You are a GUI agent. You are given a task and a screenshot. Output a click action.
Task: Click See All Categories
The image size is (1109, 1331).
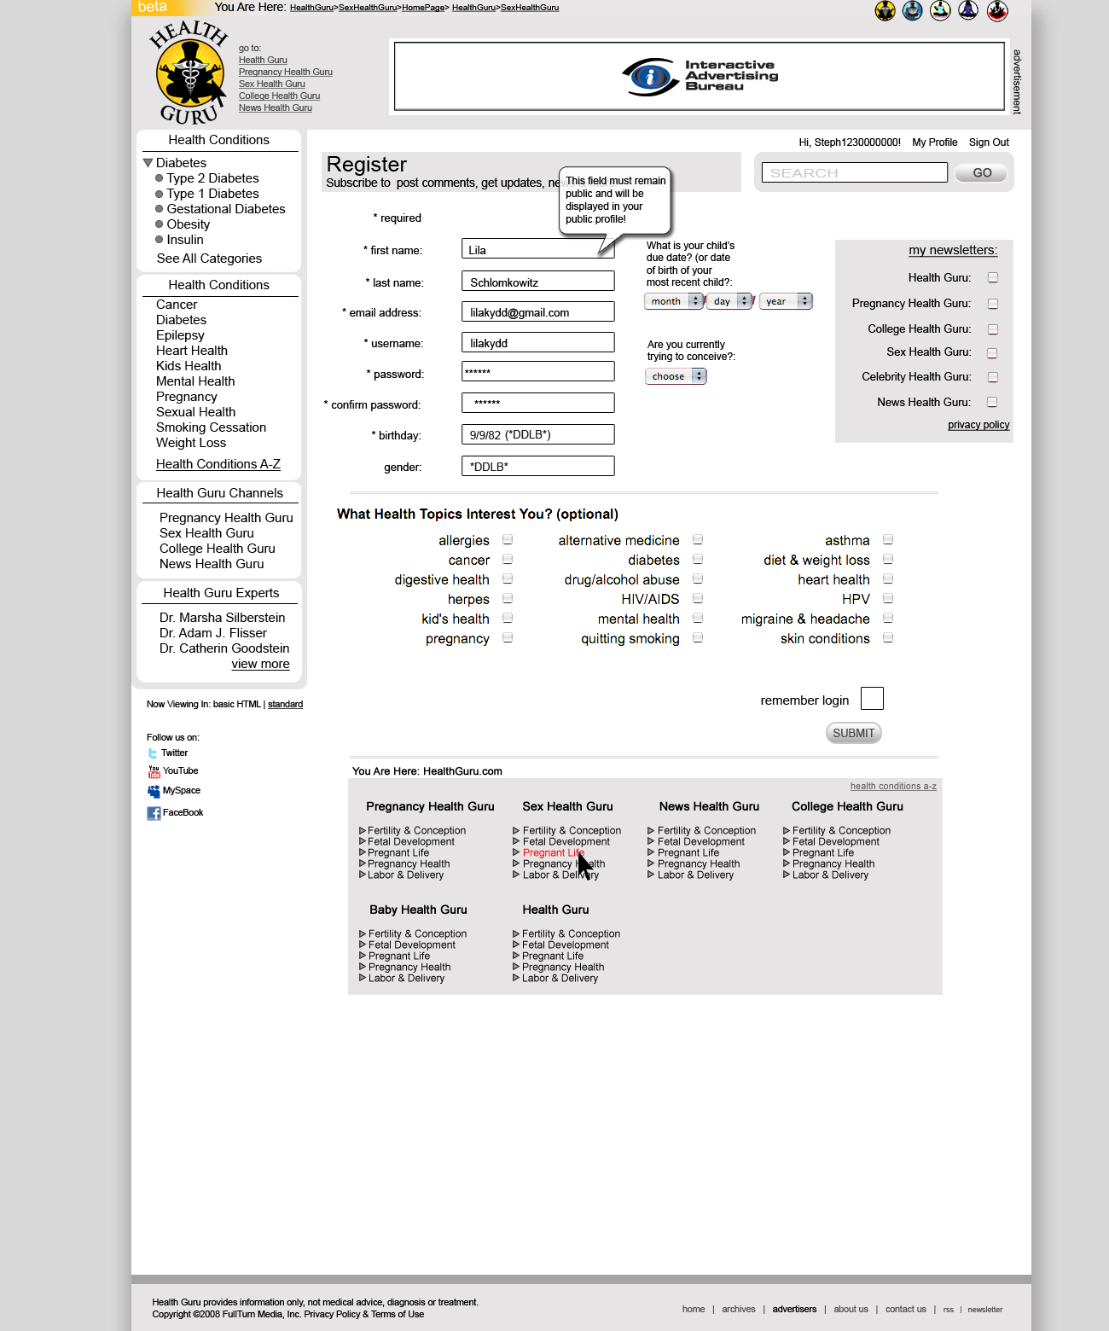coord(209,259)
